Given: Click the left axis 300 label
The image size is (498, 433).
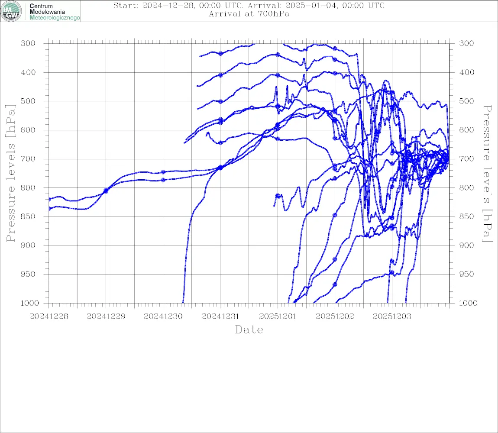Looking at the screenshot, I should point(28,43).
